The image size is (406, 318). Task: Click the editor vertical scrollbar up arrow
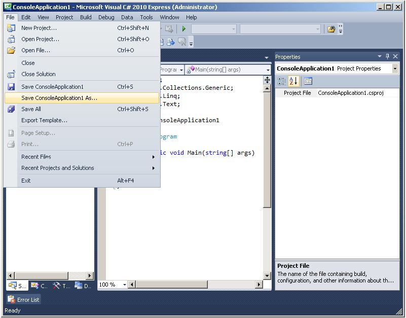pos(267,88)
